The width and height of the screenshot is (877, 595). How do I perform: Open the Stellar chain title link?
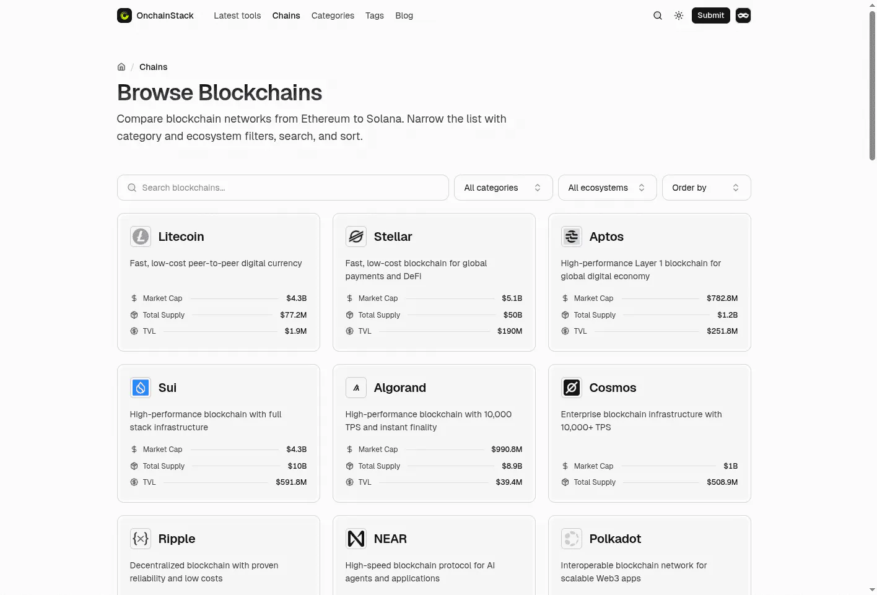click(393, 237)
